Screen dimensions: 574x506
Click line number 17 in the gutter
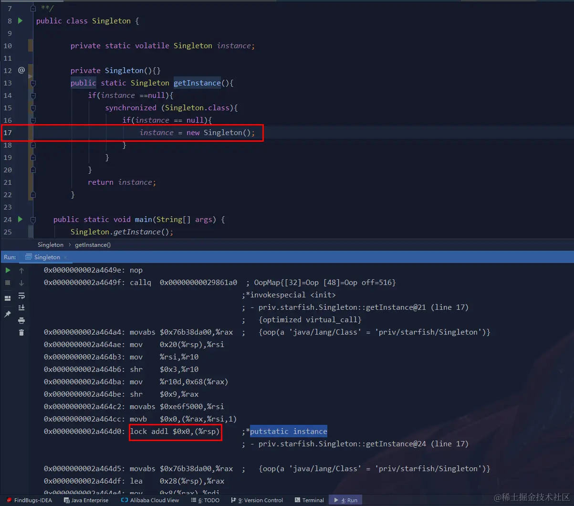[x=8, y=133]
